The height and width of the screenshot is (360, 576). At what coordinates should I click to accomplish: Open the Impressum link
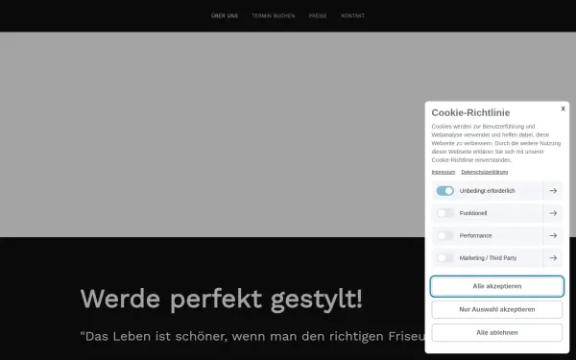443,172
